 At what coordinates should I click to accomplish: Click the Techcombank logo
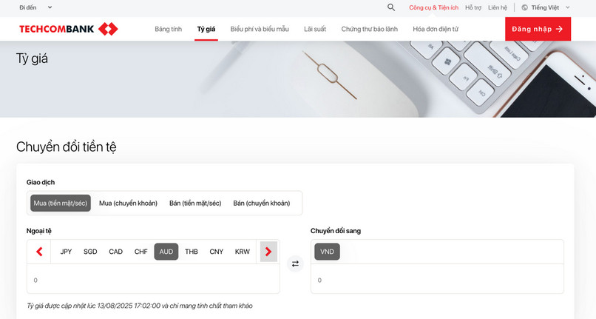[69, 29]
